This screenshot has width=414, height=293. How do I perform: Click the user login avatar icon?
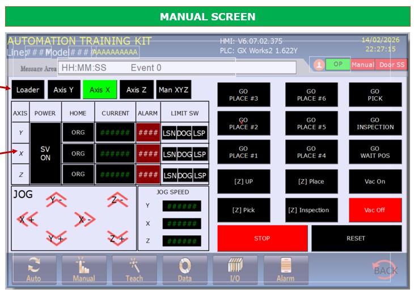[x=319, y=64]
